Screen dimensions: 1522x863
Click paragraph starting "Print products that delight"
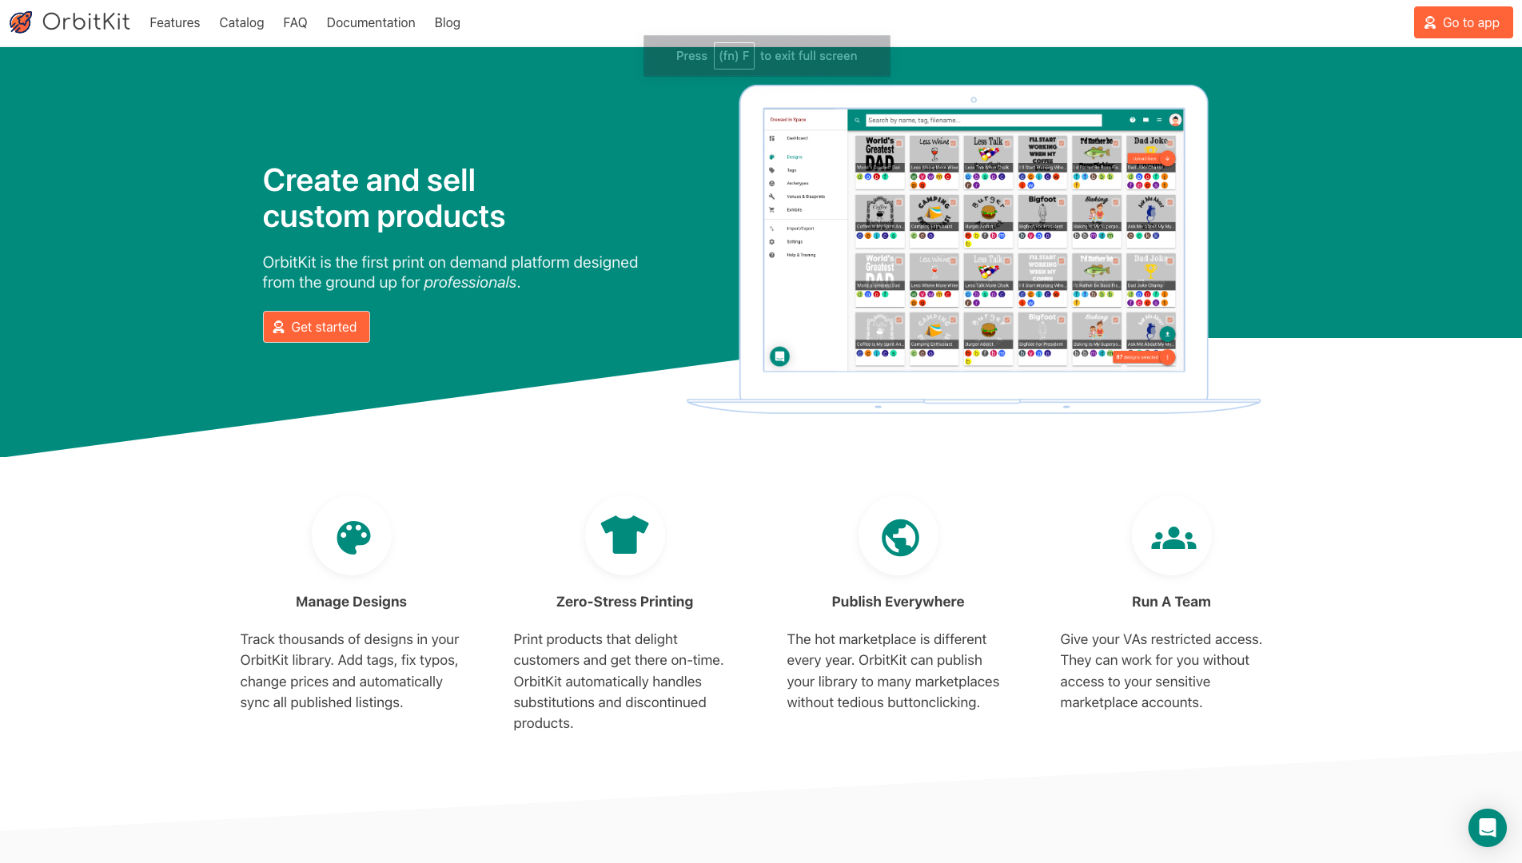click(x=619, y=681)
